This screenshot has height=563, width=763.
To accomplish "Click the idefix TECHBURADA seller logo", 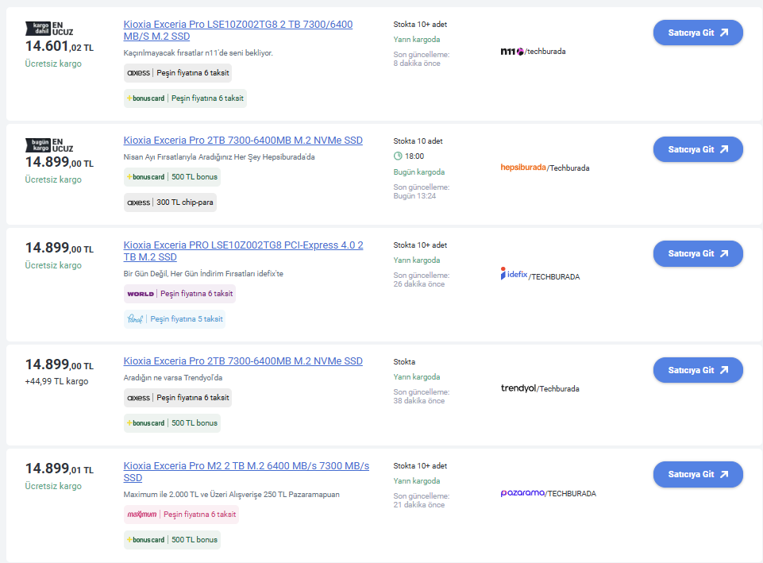I will pyautogui.click(x=540, y=274).
